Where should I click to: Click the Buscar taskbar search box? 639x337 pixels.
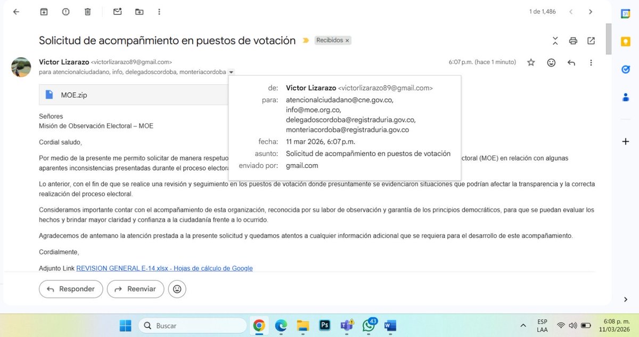pyautogui.click(x=192, y=325)
